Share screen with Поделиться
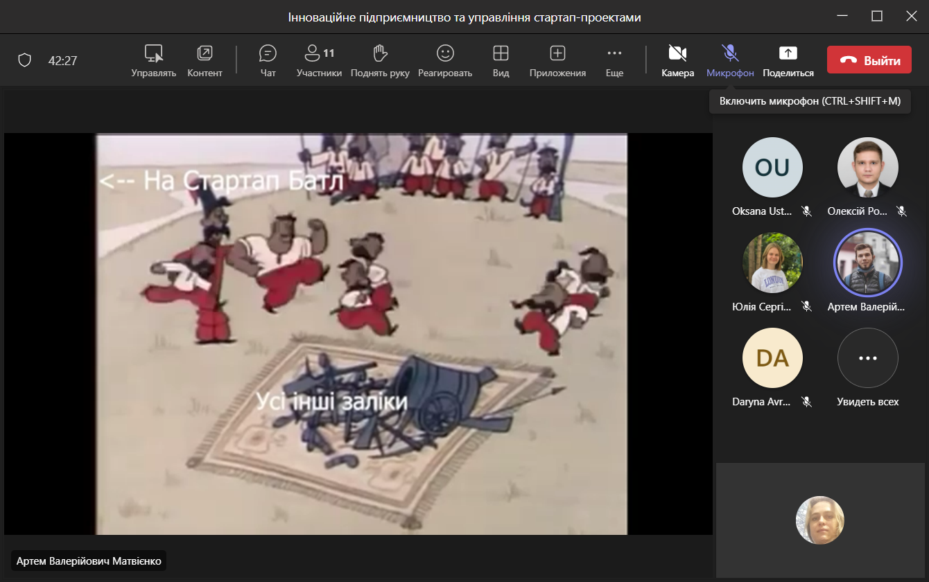This screenshot has width=929, height=582. pos(788,60)
